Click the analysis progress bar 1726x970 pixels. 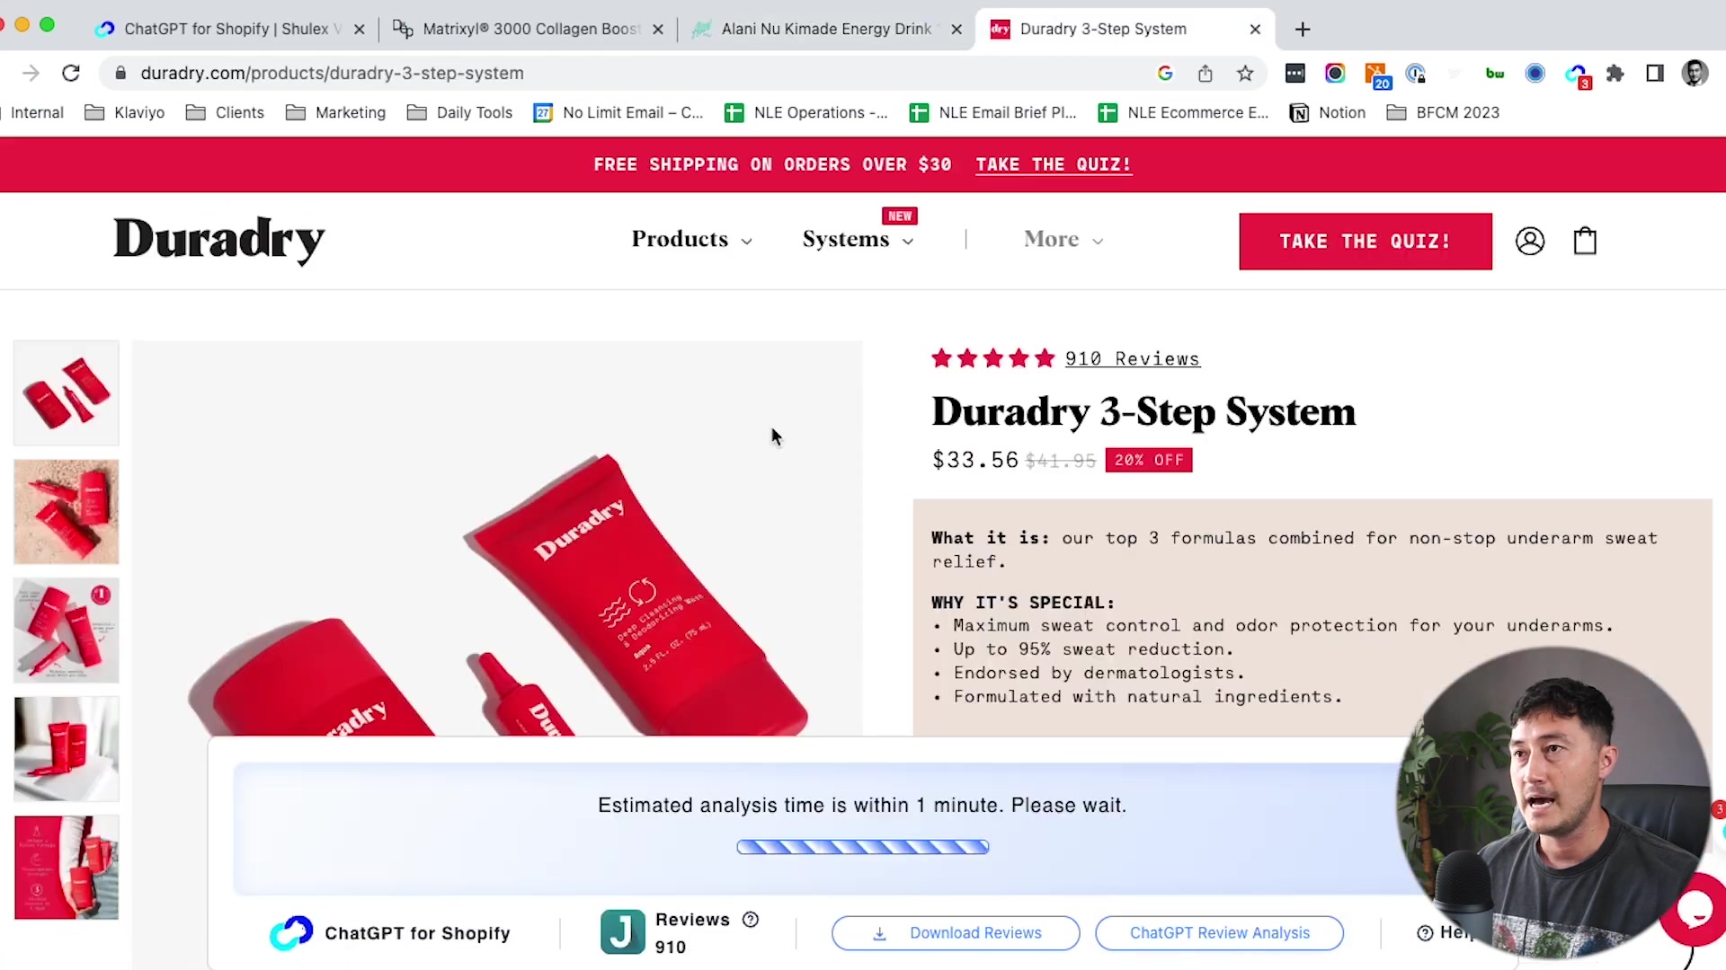coord(862,846)
